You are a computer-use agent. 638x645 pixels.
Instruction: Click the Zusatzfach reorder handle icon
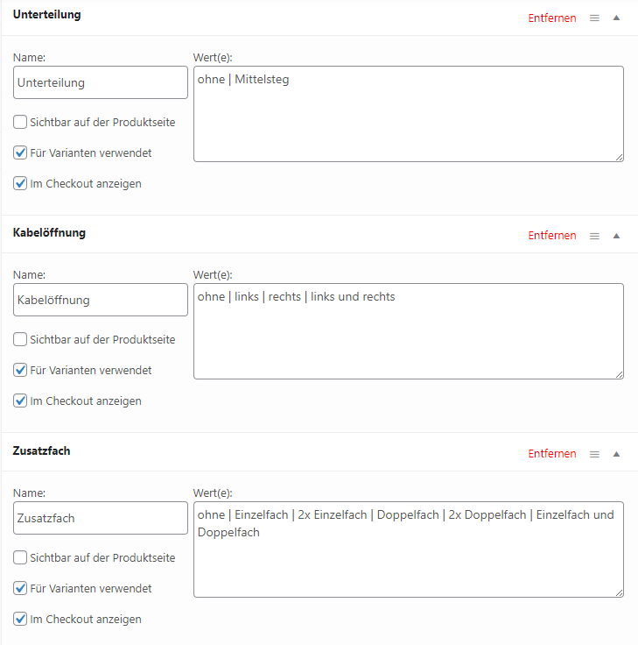click(594, 454)
